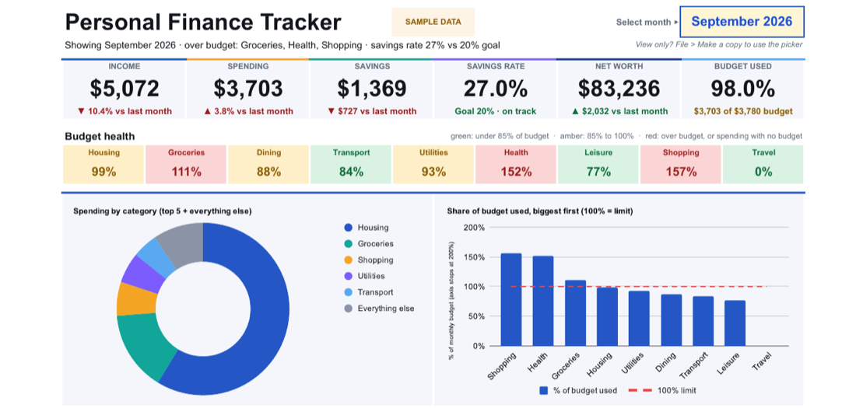Screen dimensions: 856x408
Task: Select the Net Worth value $83,236
Action: [x=619, y=89]
